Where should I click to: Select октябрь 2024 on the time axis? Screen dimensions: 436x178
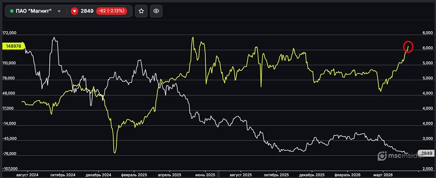click(x=63, y=175)
